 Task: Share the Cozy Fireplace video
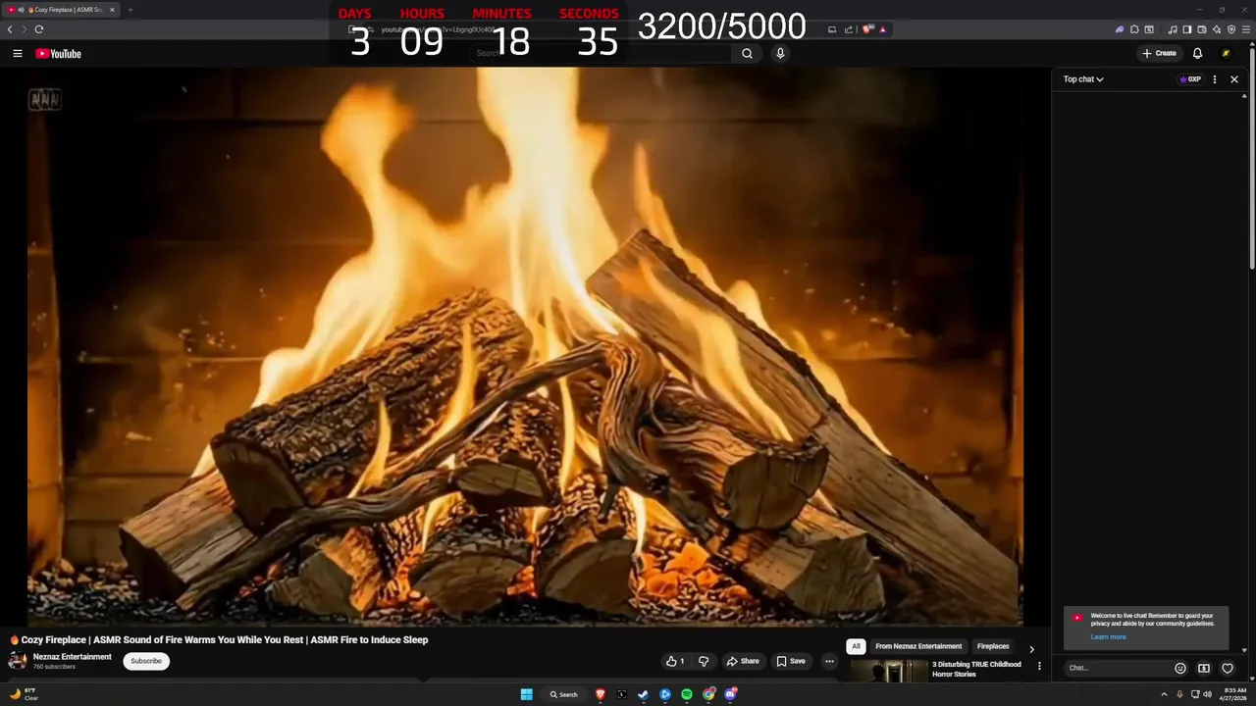click(x=743, y=661)
